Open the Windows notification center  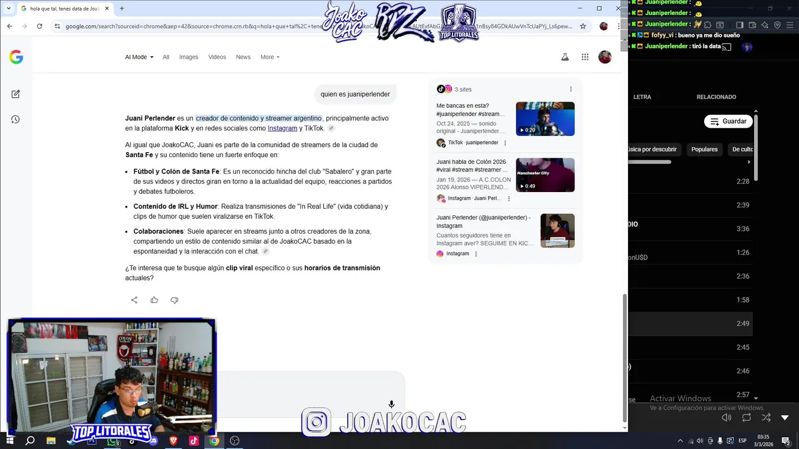coord(787,441)
